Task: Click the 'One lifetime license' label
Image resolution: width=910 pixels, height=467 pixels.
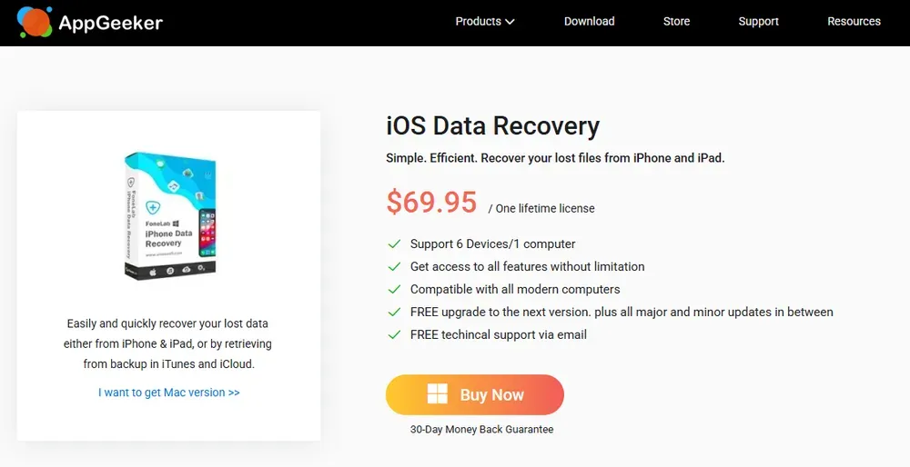Action: (x=544, y=209)
